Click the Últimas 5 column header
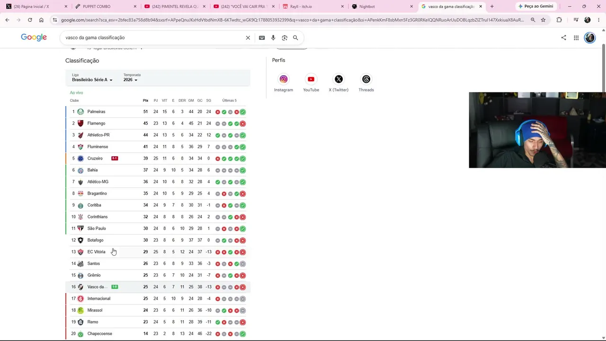Viewport: 606px width, 341px height. (229, 100)
